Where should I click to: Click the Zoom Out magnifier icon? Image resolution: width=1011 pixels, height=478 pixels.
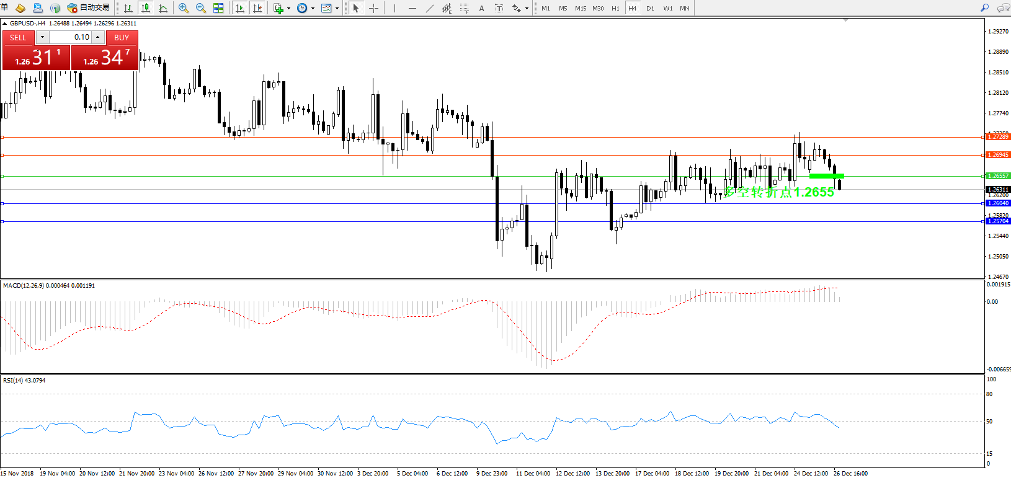coord(201,8)
